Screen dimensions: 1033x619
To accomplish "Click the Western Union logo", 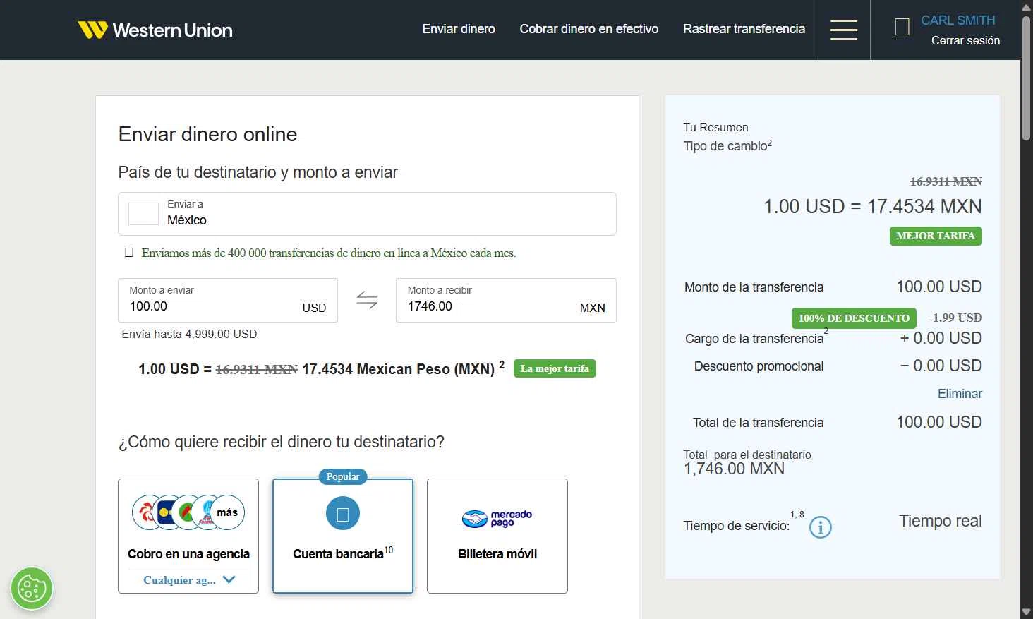I will (155, 30).
